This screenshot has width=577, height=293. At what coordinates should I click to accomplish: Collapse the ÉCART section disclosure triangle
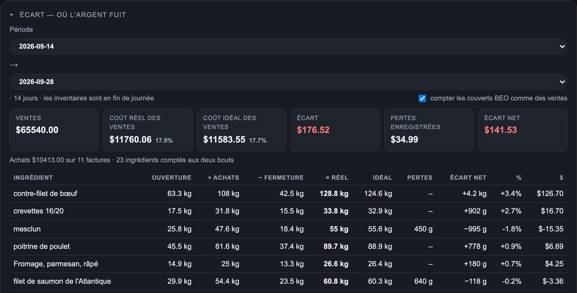pos(12,15)
